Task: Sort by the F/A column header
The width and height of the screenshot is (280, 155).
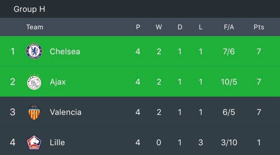Action: point(229,27)
